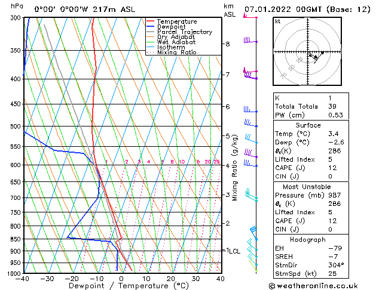Open the hodograph wind plot
The width and height of the screenshot is (376, 290).
coord(307,51)
